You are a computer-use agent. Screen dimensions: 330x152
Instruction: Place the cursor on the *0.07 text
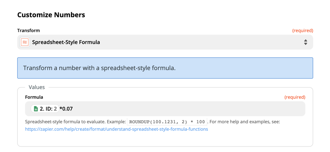click(66, 109)
